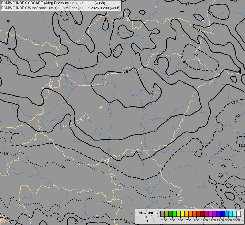The image size is (245, 225).
Task: Click the dark red swatch left of 1250
Action: (x=203, y=214)
